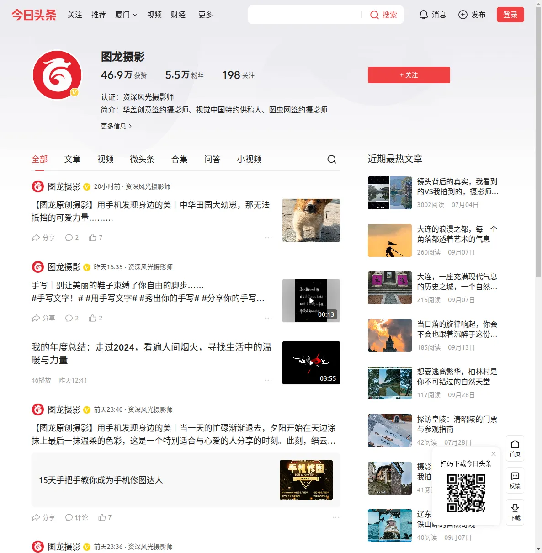Click the red 登录 button

[510, 15]
